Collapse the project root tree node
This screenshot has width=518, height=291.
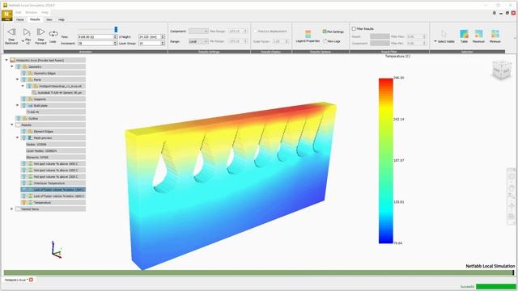(6, 61)
